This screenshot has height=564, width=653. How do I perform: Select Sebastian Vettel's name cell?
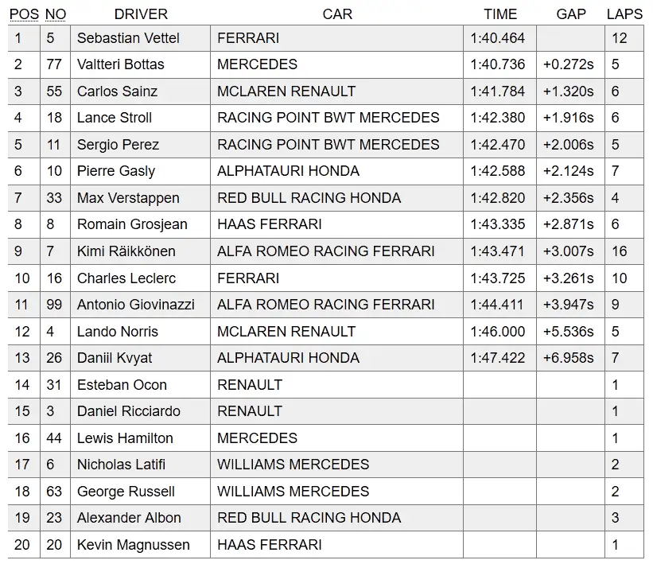click(128, 38)
